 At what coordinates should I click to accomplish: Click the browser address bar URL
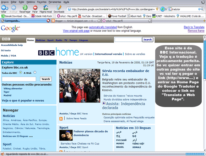click(113, 9)
